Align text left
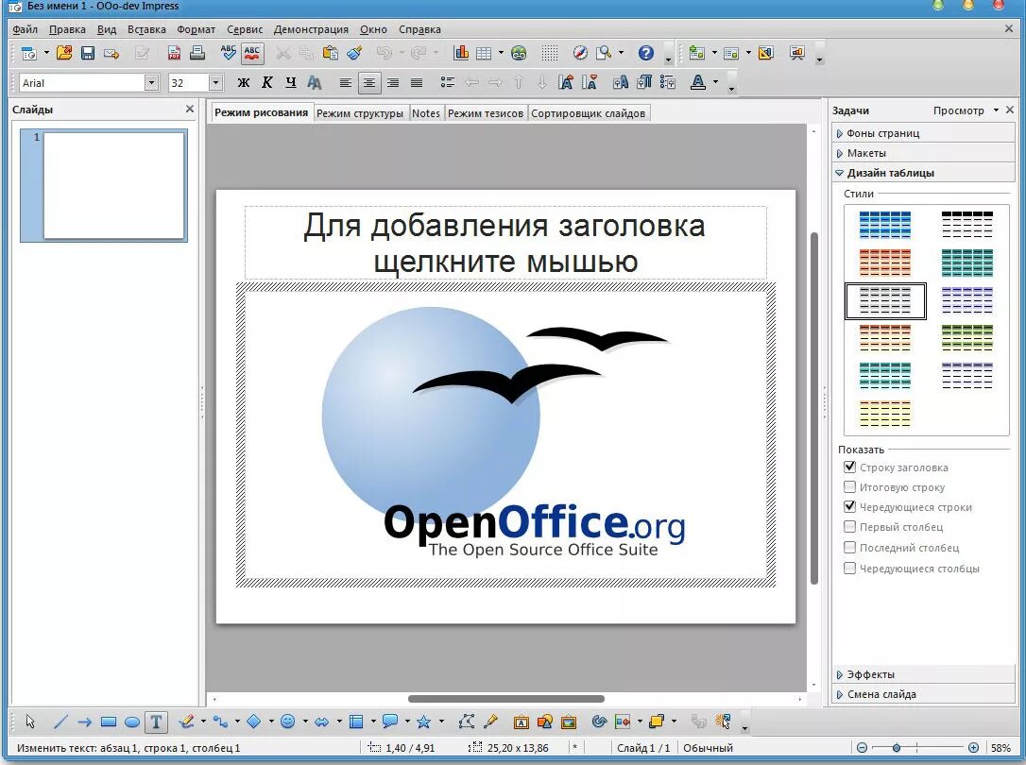The height and width of the screenshot is (765, 1026). 346,82
